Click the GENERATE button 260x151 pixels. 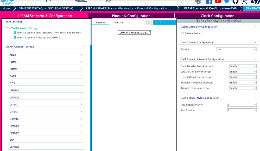[252, 8]
